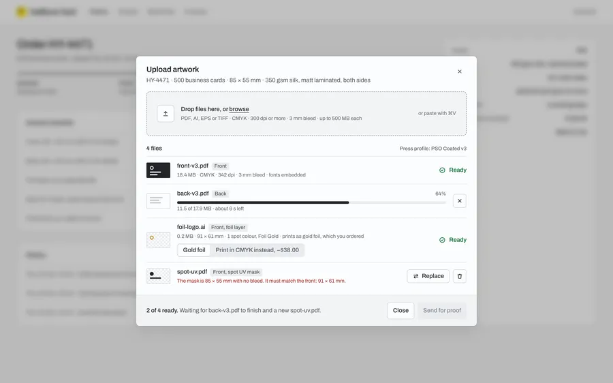
Task: Click 'Press profile: PSO Coated v3' text
Action: (x=433, y=149)
